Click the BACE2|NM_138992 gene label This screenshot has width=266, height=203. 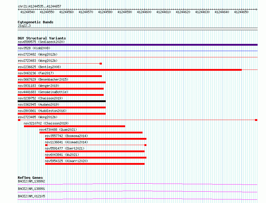pos(31,181)
